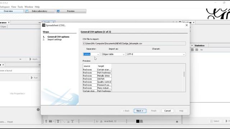230x129 pixels.
Task: Click Red eyes beside Old fish
Action: pos(90,79)
